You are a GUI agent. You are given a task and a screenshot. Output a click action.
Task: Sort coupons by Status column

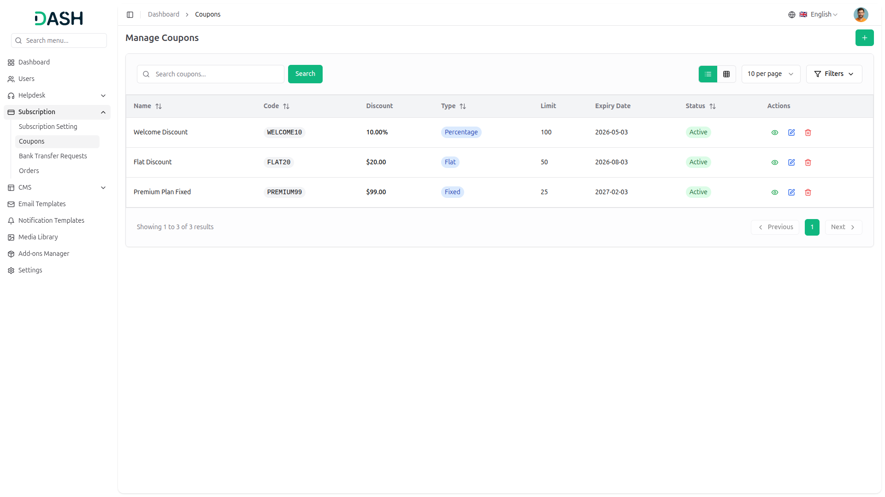point(701,106)
